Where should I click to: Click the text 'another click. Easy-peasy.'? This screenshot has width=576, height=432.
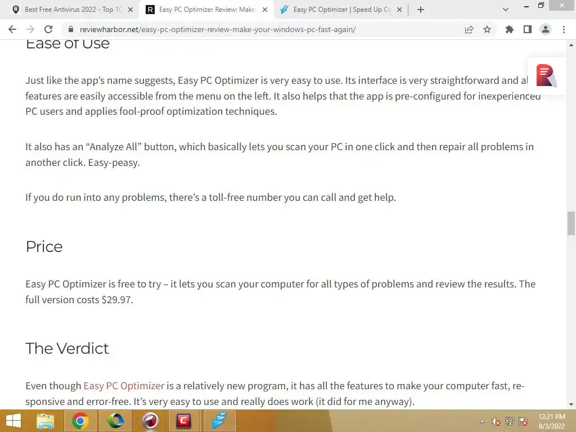point(83,163)
